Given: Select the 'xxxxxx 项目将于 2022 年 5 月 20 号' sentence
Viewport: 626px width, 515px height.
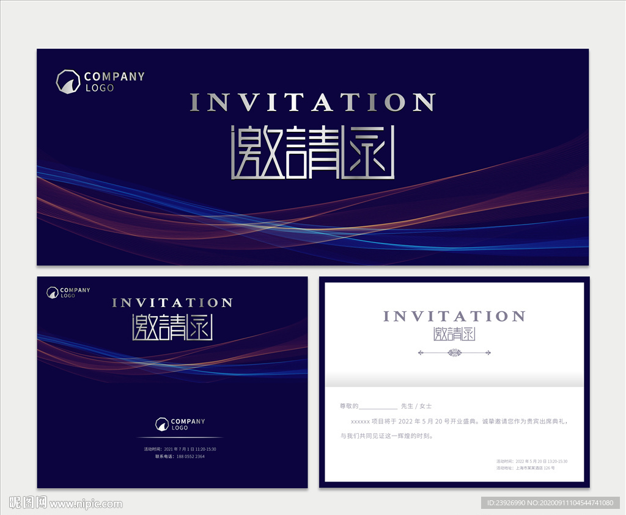Looking at the screenshot, I should [x=459, y=421].
